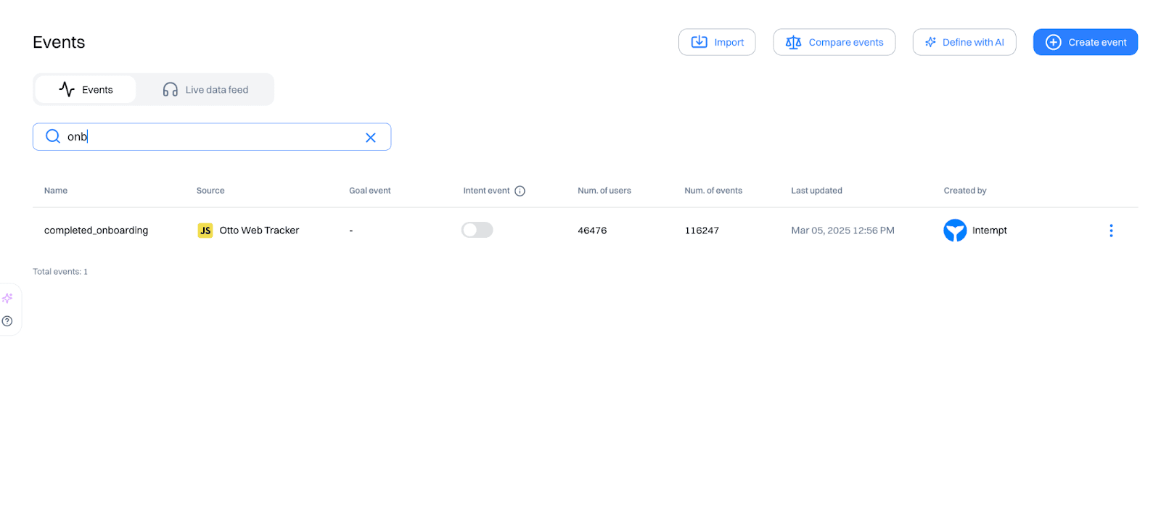Click the JS source icon for Otto Web Tracker
This screenshot has height=514, width=1161.
click(x=205, y=231)
